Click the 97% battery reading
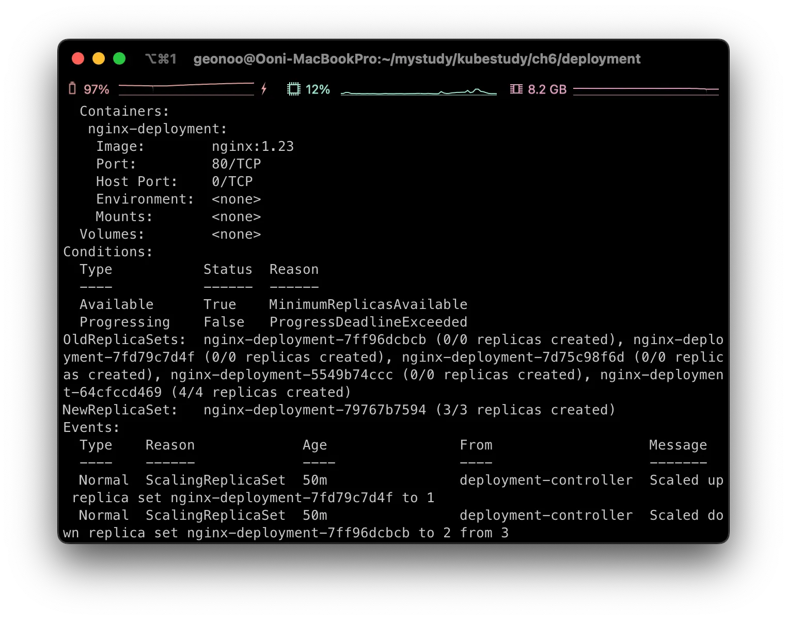The image size is (787, 620). coord(97,89)
